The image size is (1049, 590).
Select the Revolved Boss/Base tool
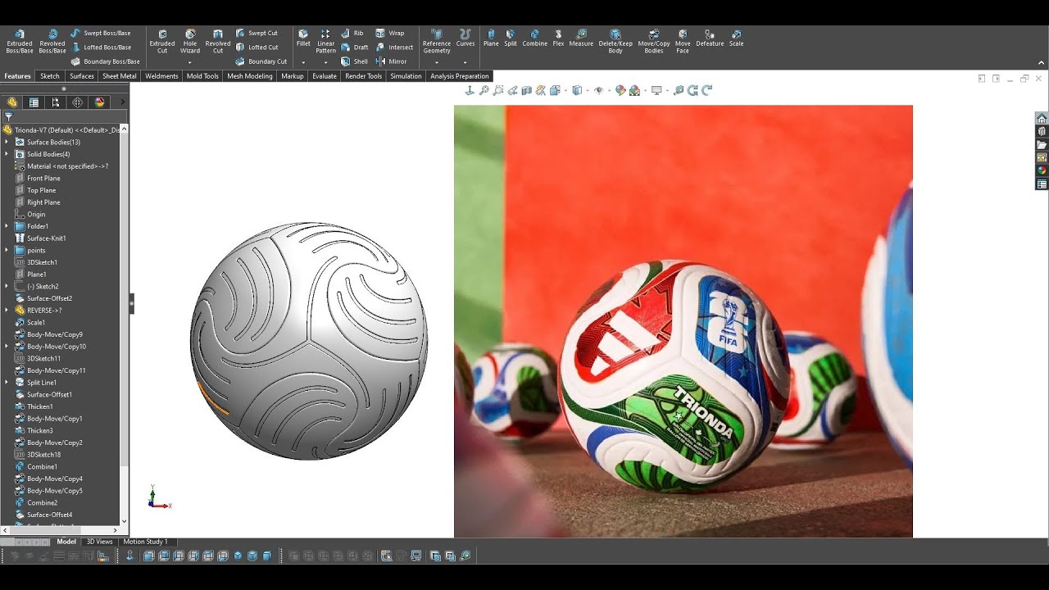click(52, 41)
